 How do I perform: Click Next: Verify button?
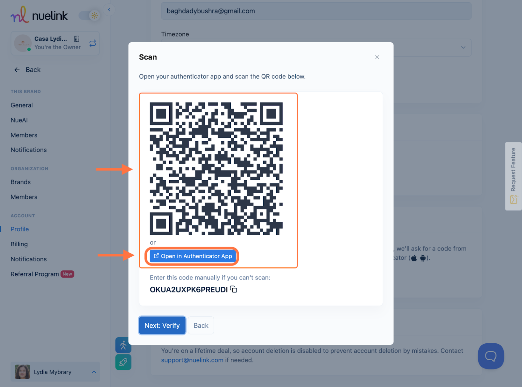pyautogui.click(x=162, y=325)
